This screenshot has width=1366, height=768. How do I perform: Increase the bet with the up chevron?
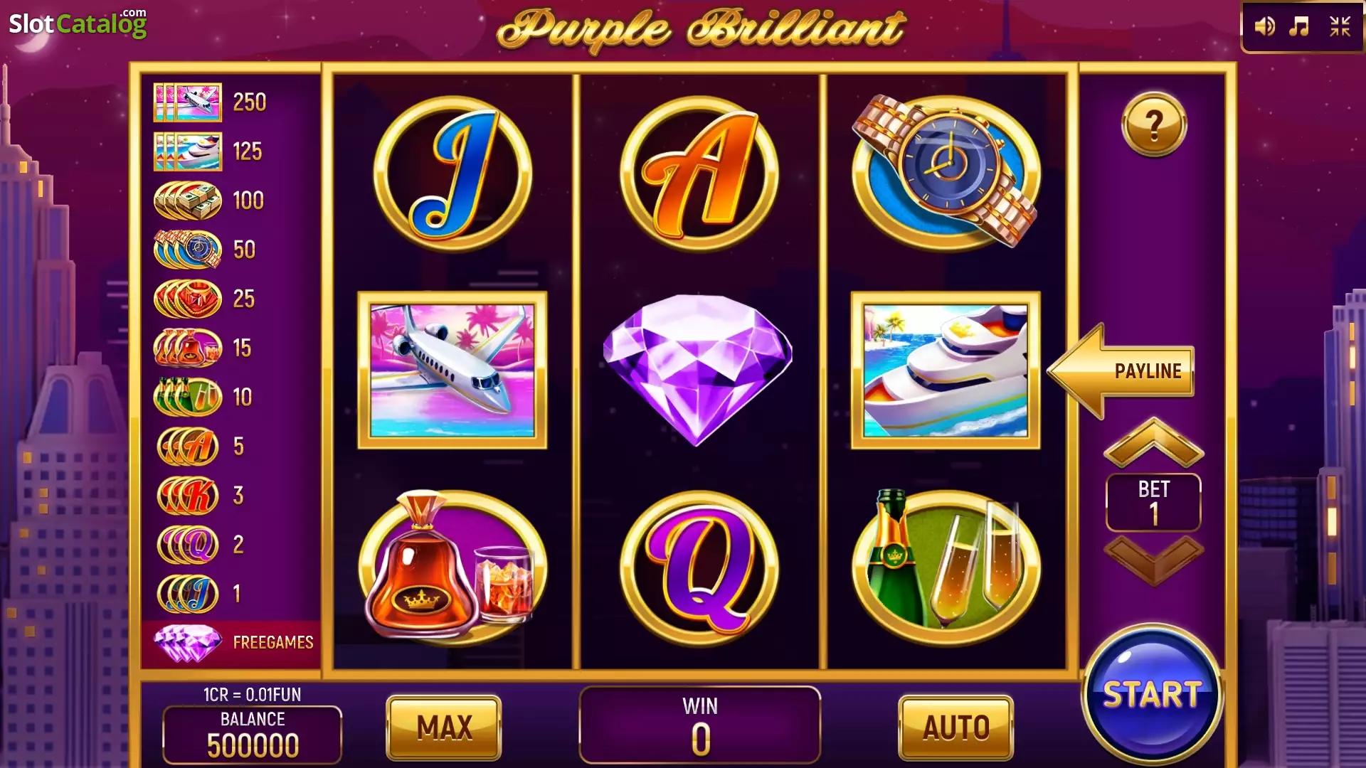1153,443
